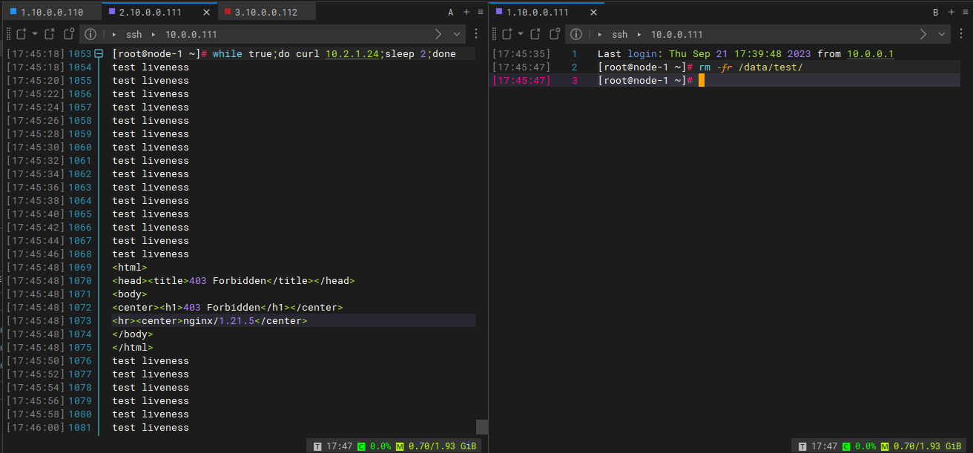Image resolution: width=973 pixels, height=453 pixels.
Task: Click the left toolbar drag grip handle
Action: (8, 34)
